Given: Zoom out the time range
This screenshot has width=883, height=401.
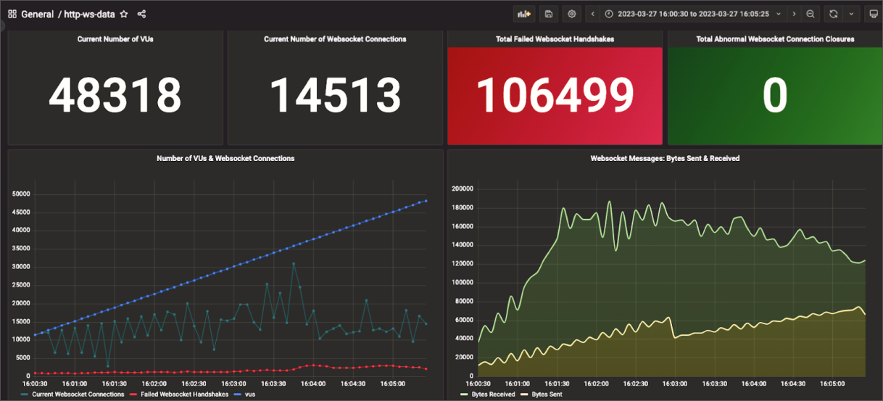Looking at the screenshot, I should tap(811, 14).
